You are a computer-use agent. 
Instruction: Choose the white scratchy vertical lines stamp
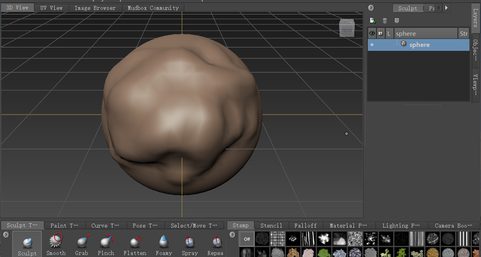tap(308, 239)
